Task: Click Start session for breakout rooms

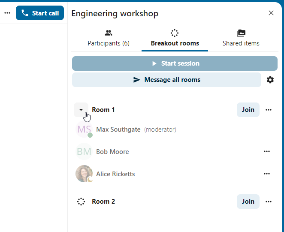Action: (x=175, y=63)
